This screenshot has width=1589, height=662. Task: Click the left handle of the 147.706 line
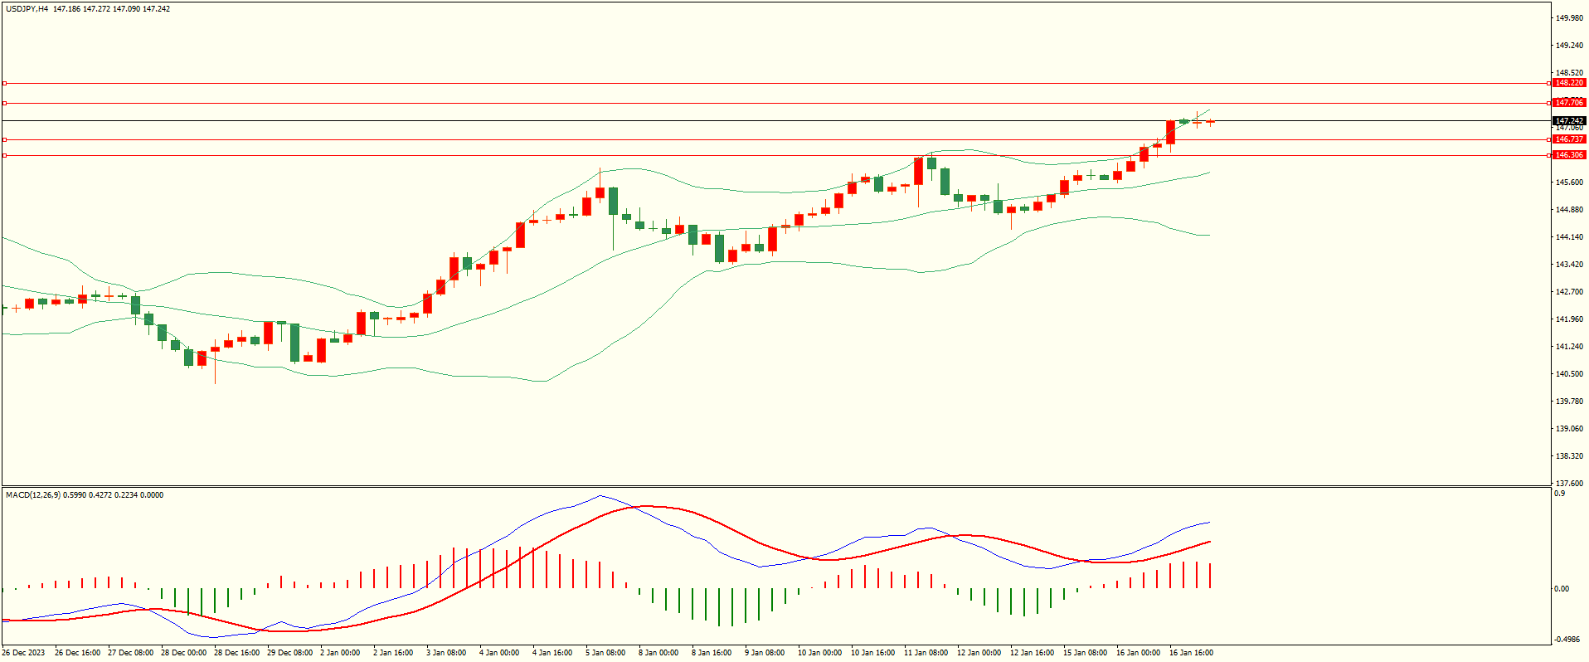pos(4,103)
